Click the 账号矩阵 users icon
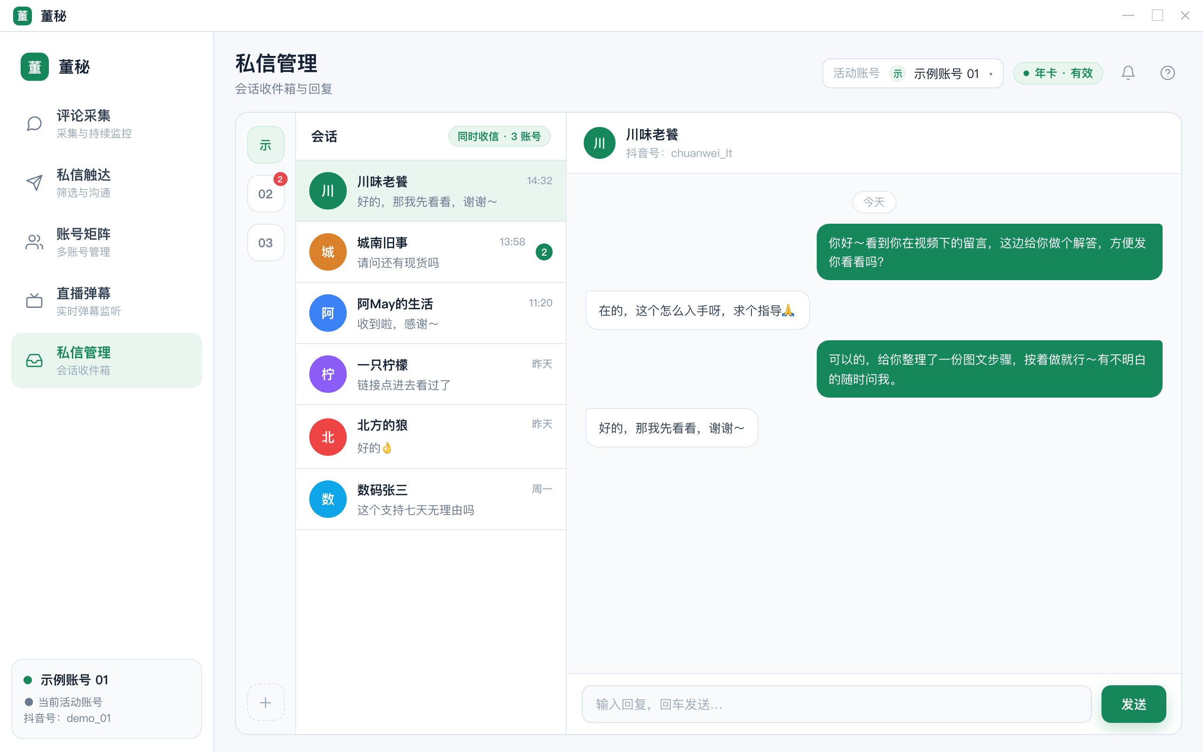 [34, 242]
